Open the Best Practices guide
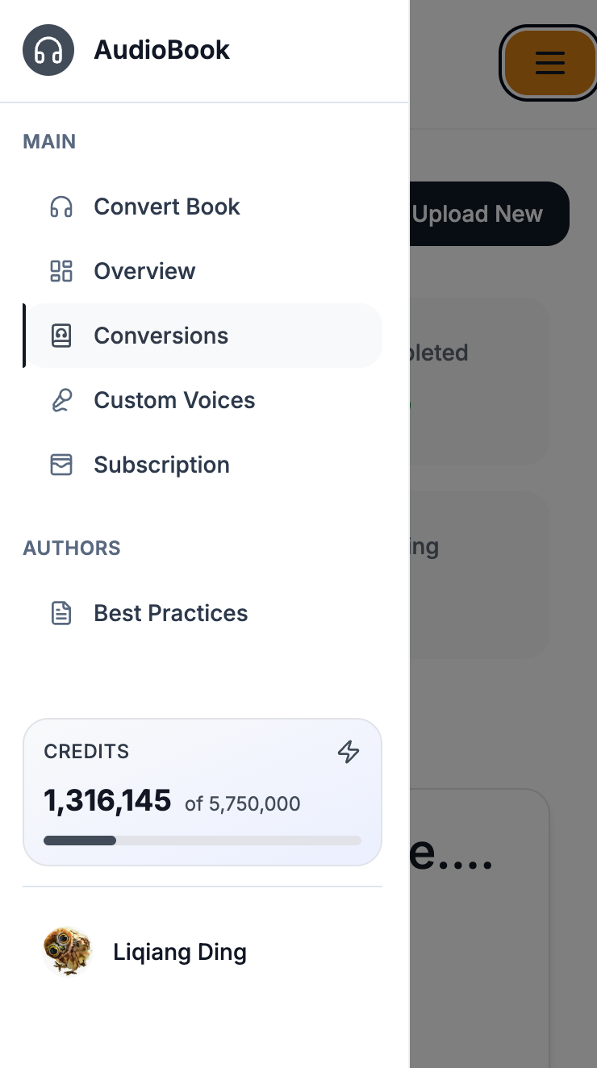Image resolution: width=597 pixels, height=1068 pixels. pos(171,613)
